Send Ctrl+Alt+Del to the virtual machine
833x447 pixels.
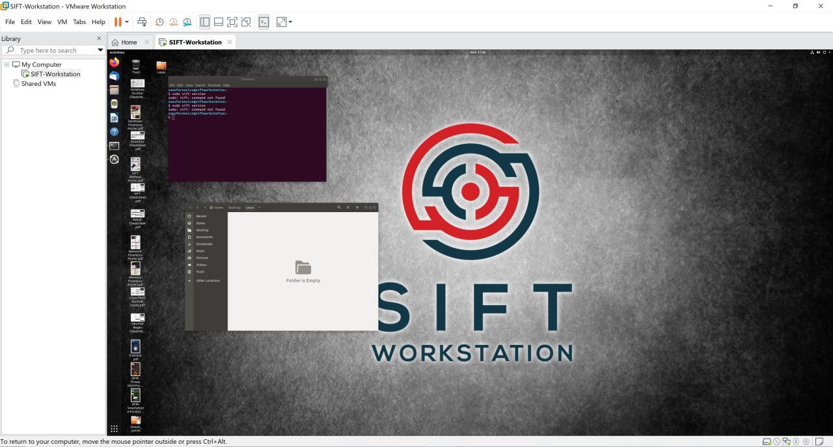[x=142, y=21]
